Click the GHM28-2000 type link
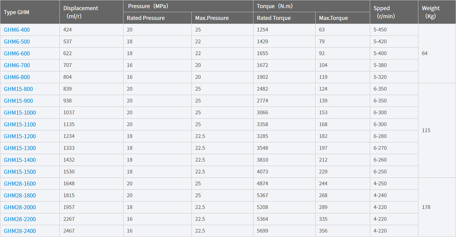Screen dimensions: 456x237 pos(20,208)
